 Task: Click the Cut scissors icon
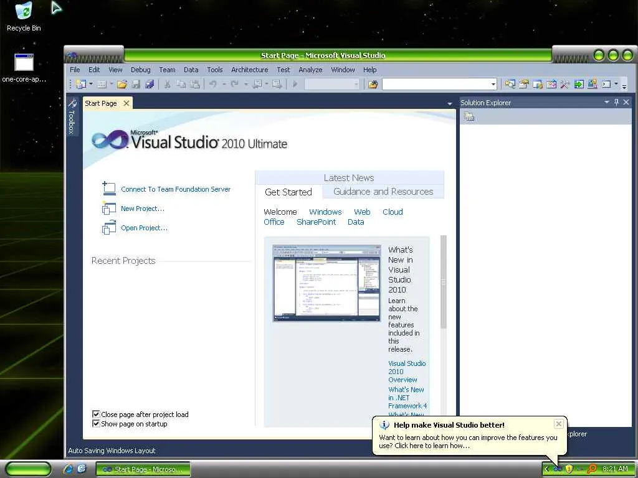tap(167, 84)
